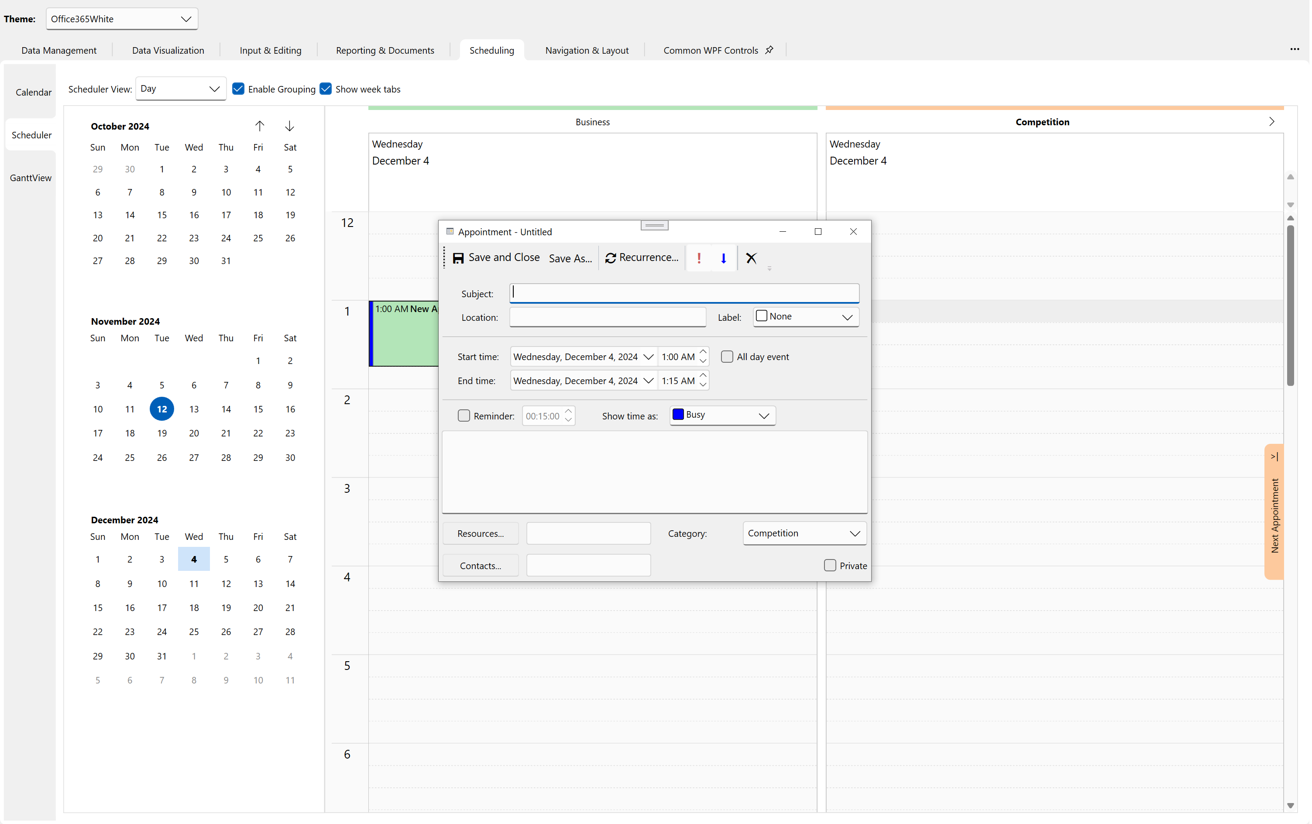This screenshot has width=1312, height=824.
Task: Go to next month with down arrow
Action: coord(289,126)
